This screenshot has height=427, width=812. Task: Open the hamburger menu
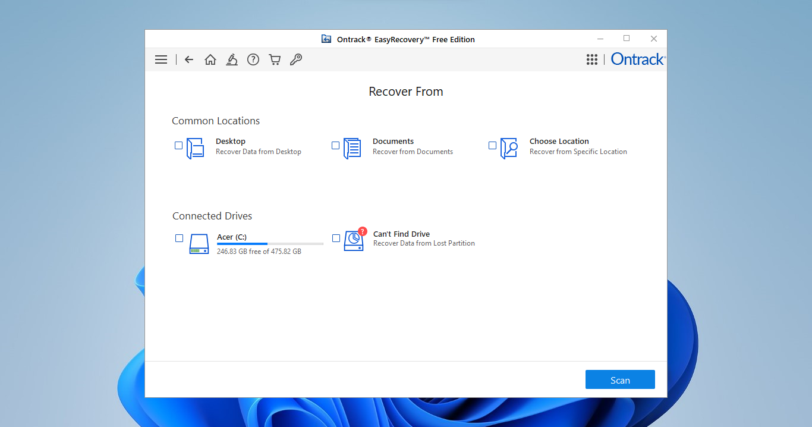pos(161,59)
